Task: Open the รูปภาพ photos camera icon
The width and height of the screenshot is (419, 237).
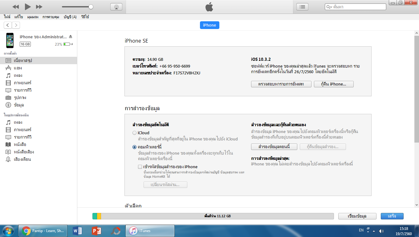Action: tap(8, 98)
